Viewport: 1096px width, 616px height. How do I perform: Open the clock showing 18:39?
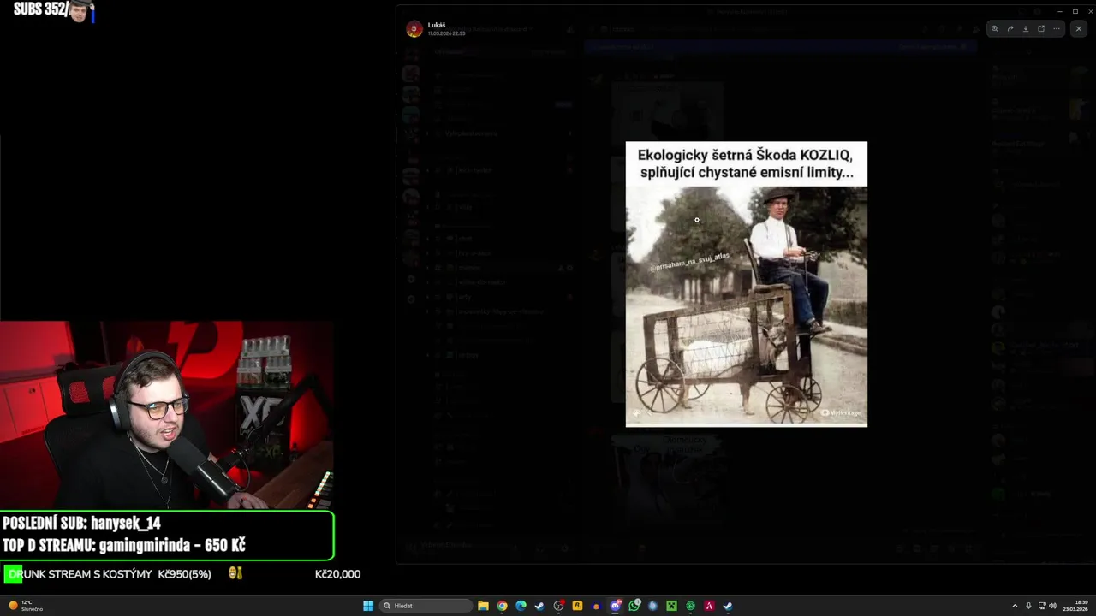coord(1075,606)
